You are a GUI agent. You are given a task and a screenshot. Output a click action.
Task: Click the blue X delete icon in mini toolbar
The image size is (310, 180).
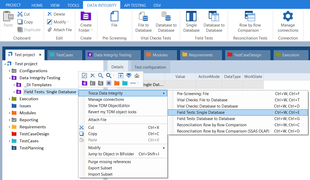tap(92, 76)
